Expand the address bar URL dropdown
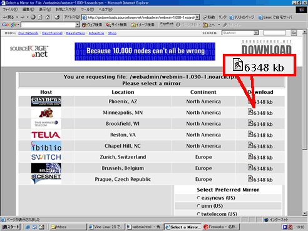This screenshot has height=231, width=308. pos(197,18)
